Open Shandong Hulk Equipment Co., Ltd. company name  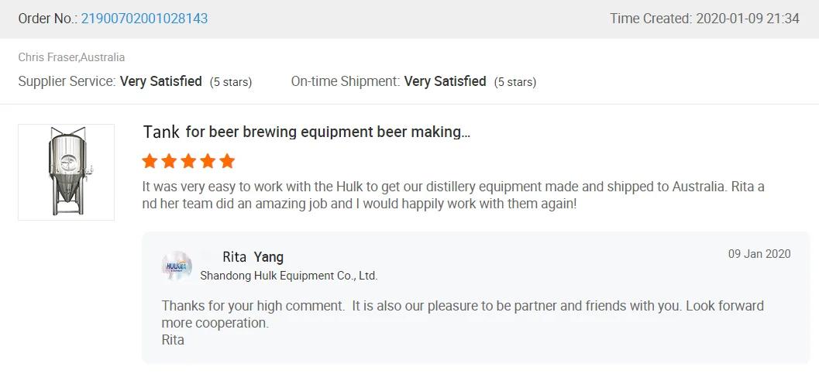point(289,276)
